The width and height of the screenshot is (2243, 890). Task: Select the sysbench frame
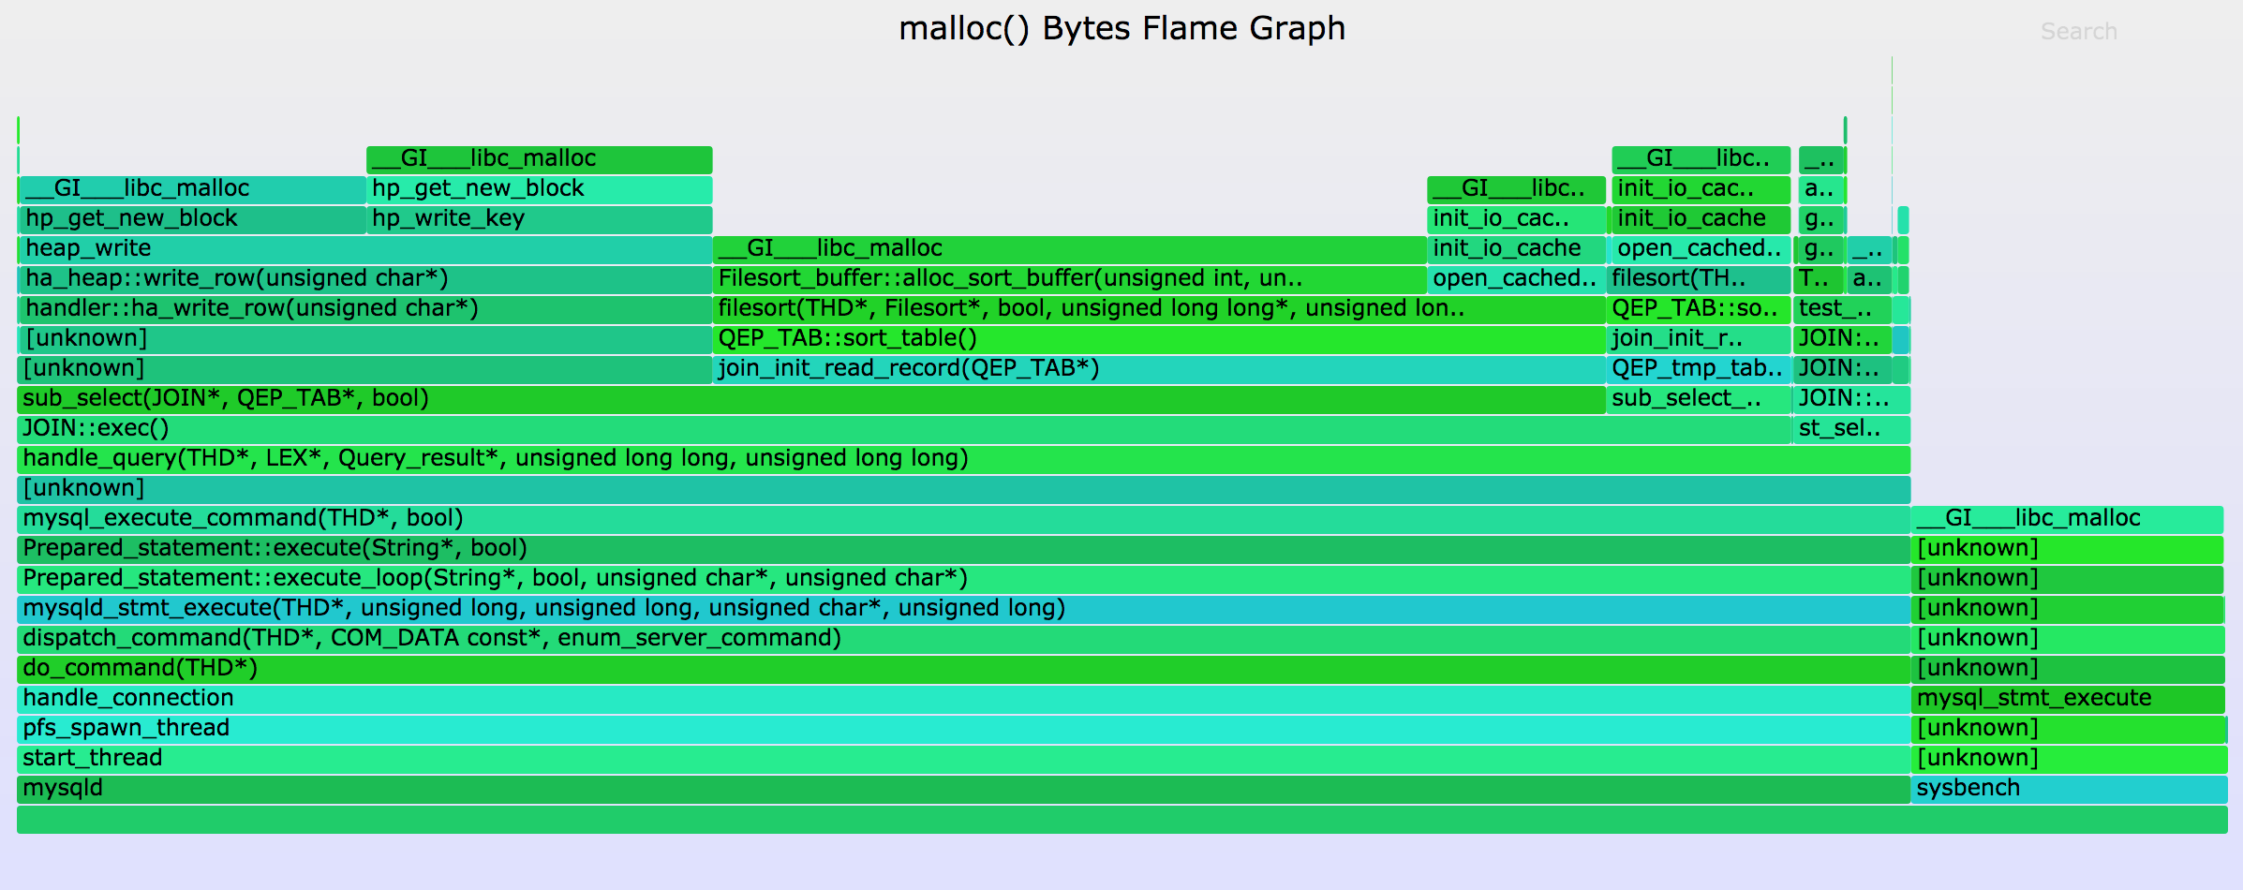click(2068, 789)
